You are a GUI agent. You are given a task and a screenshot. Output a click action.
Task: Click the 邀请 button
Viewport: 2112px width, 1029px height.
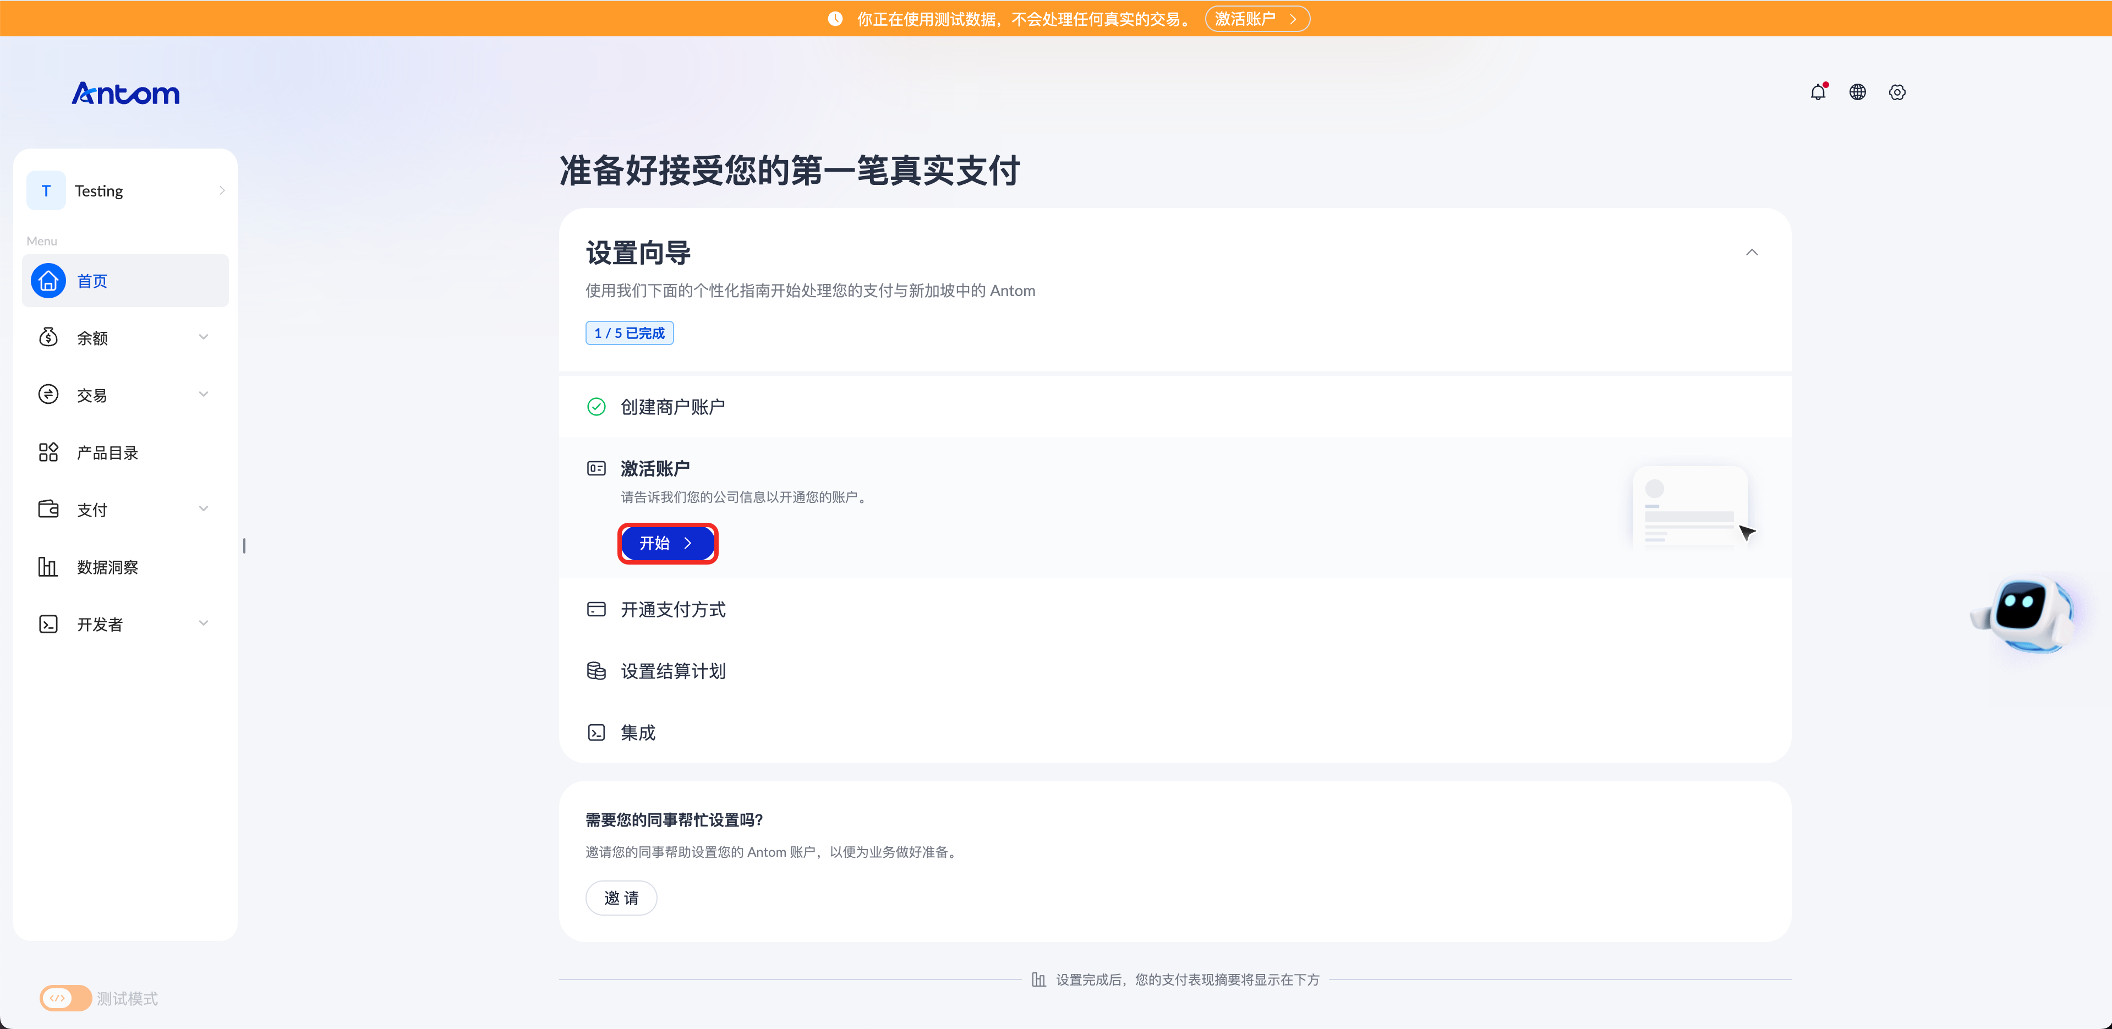tap(621, 898)
